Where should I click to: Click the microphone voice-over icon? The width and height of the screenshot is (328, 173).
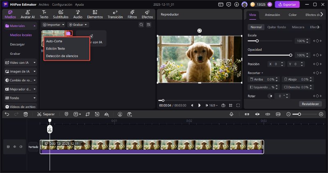coord(231,114)
